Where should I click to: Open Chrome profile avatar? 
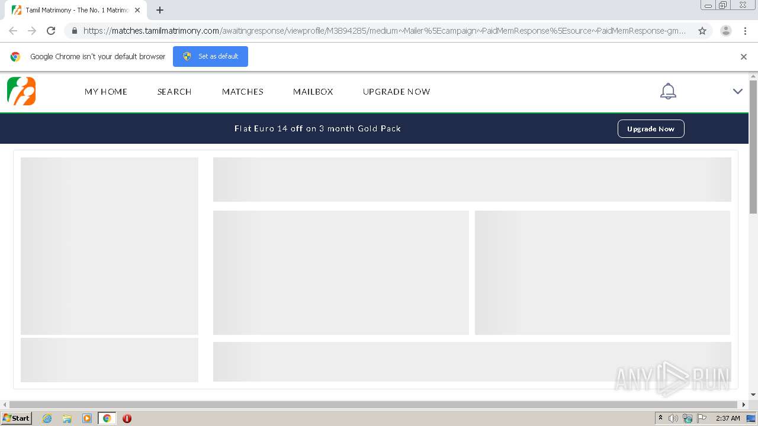pyautogui.click(x=726, y=31)
